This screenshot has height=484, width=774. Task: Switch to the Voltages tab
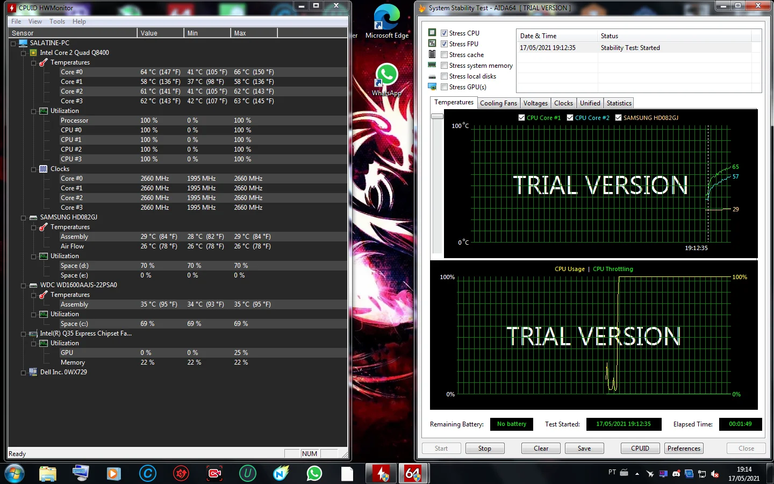[535, 103]
